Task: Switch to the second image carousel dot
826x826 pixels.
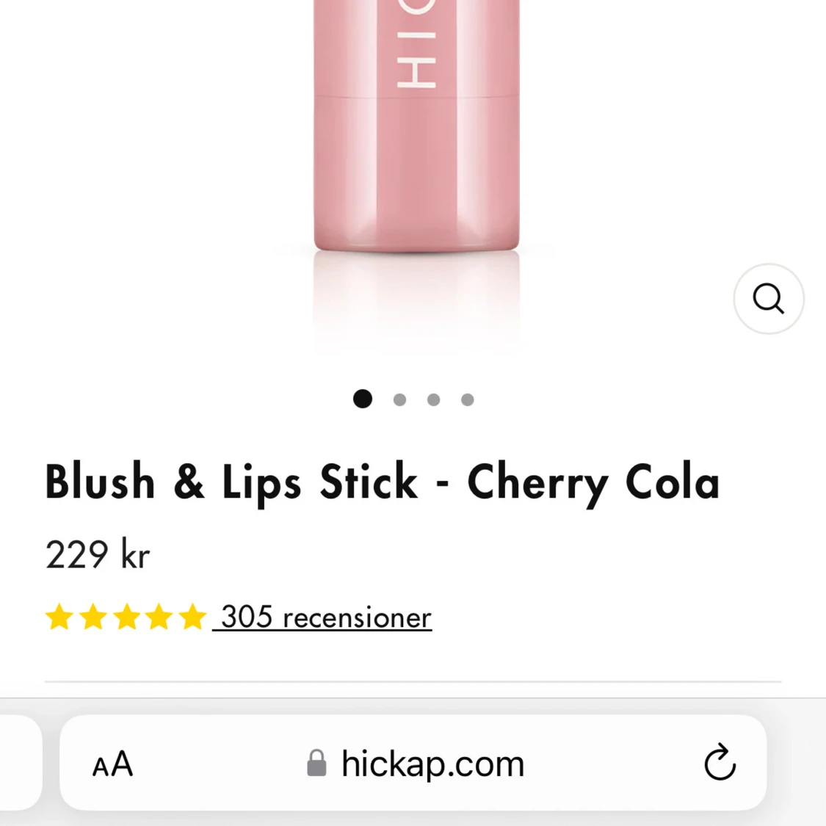Action: (x=400, y=400)
